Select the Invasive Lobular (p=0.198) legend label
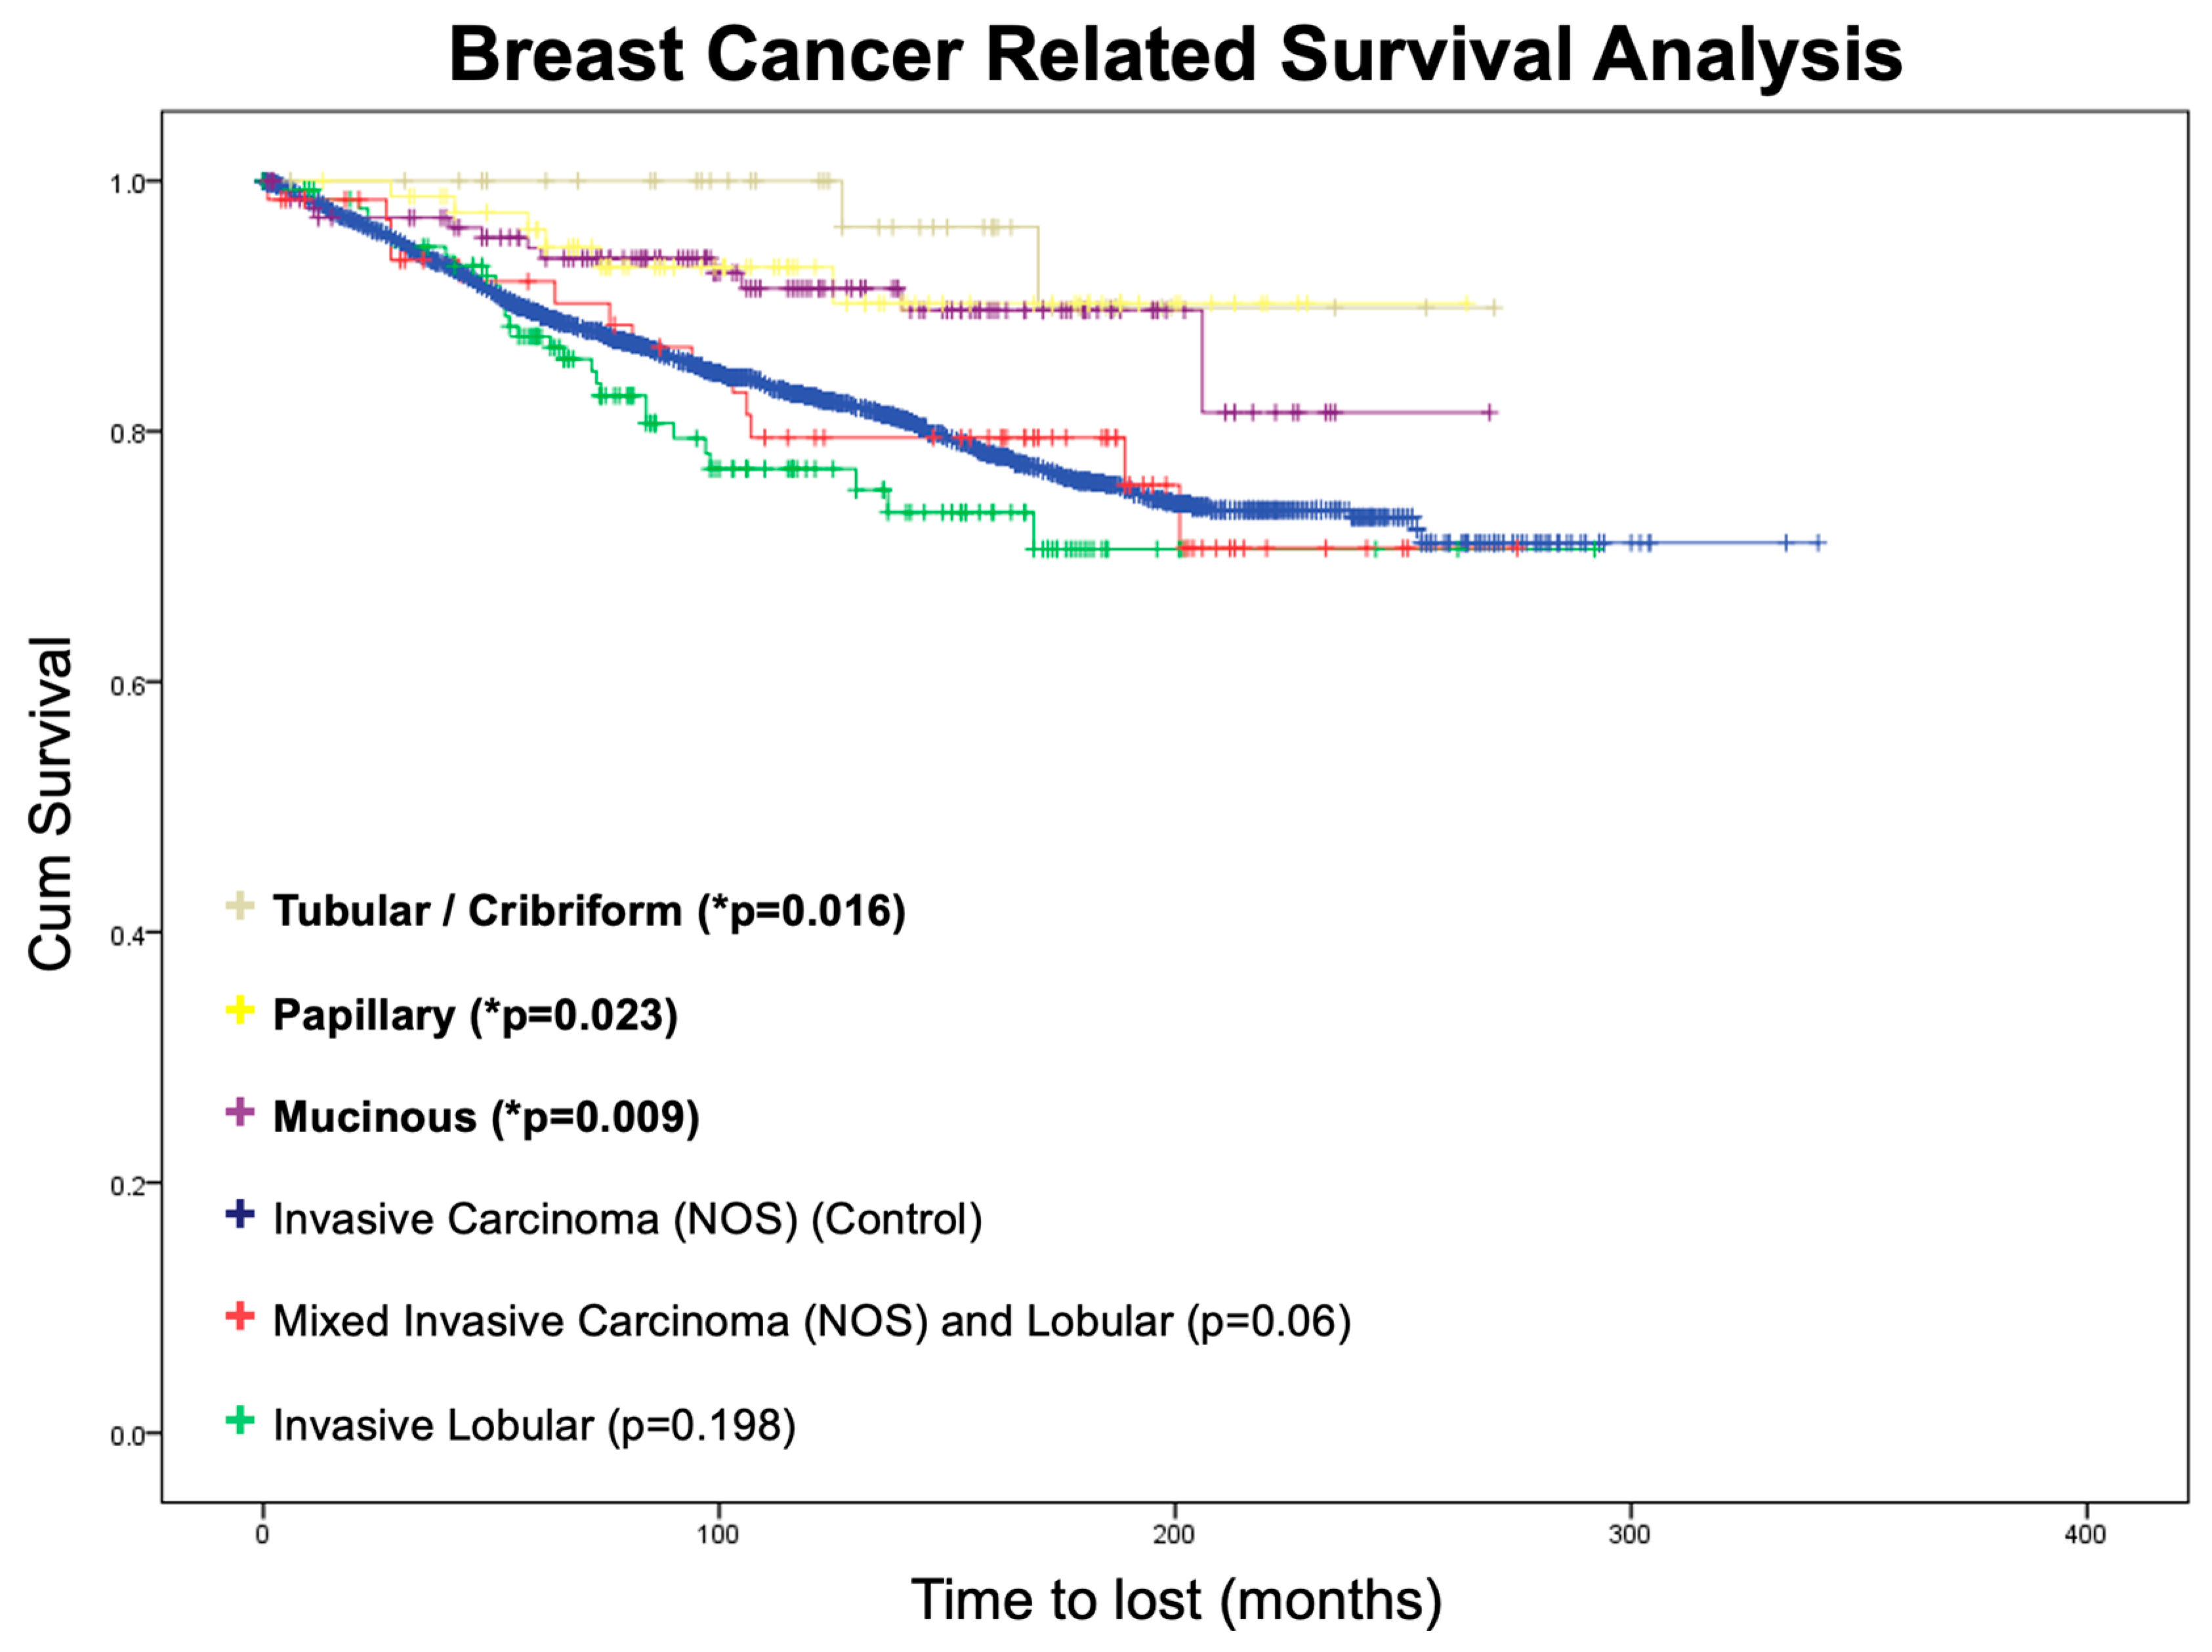 533,1426
